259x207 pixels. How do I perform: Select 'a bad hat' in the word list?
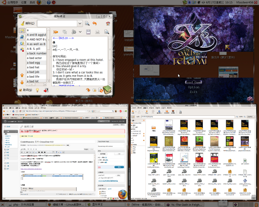point(36,67)
